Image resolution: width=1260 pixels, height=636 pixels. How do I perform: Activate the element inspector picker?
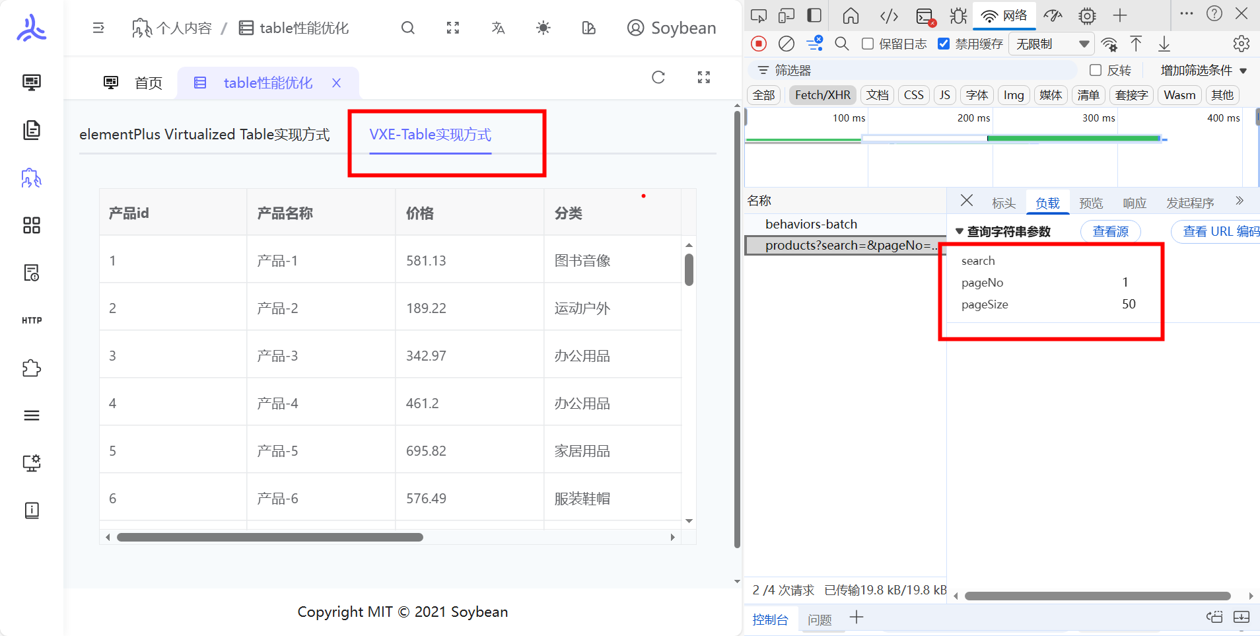click(x=758, y=15)
